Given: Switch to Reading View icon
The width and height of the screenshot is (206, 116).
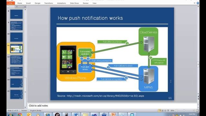Looking at the screenshot, I should (165, 111).
